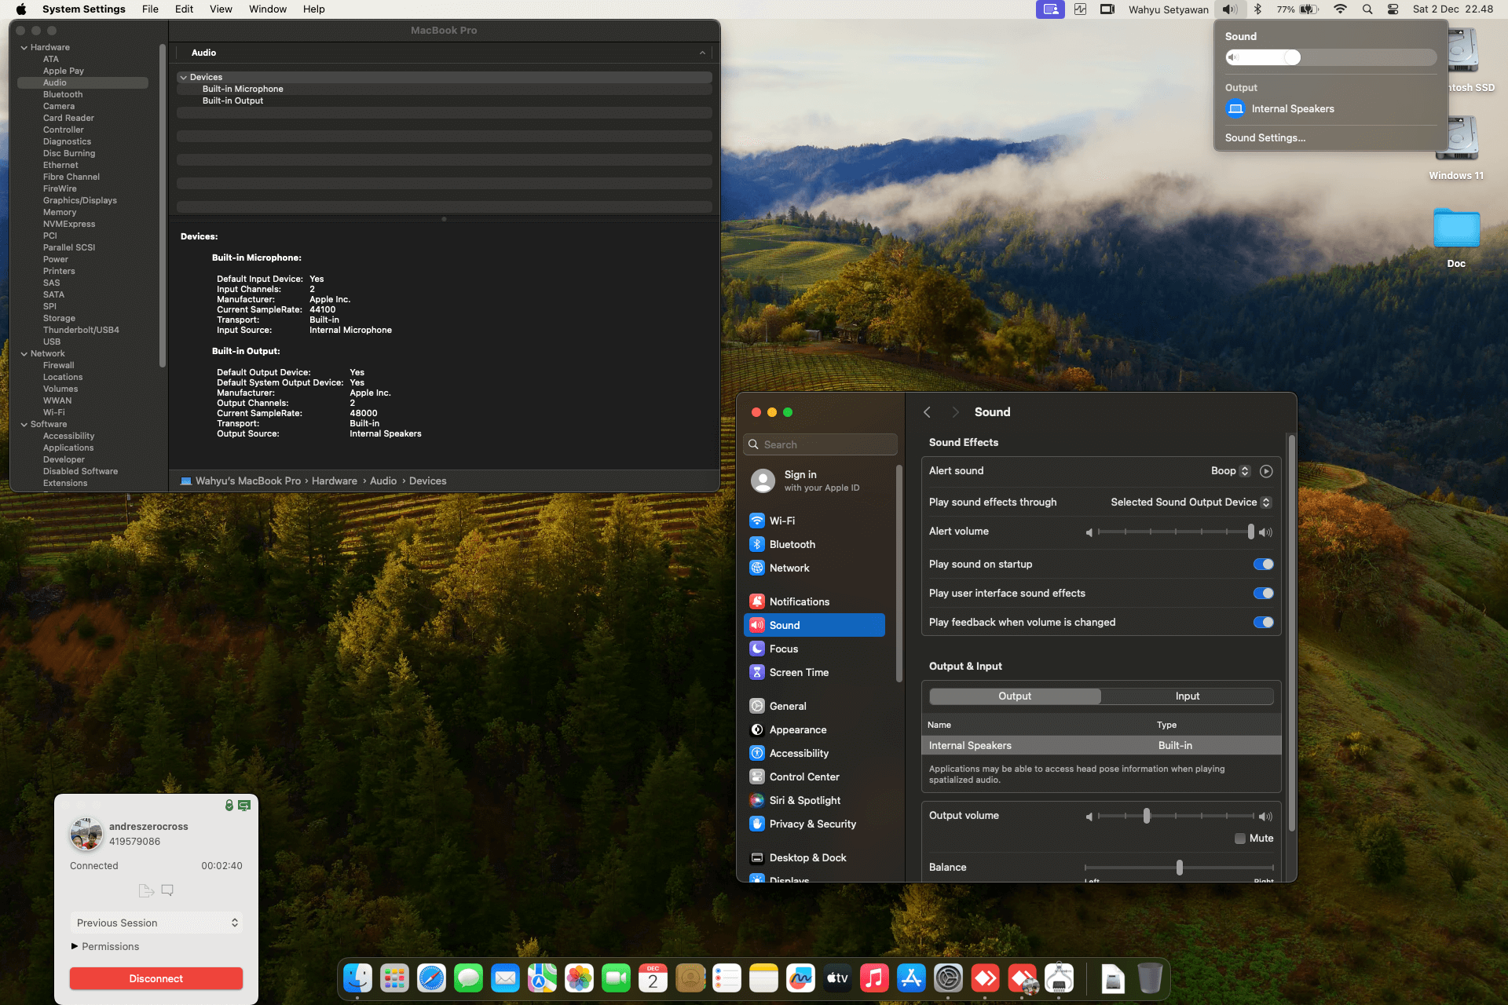This screenshot has height=1005, width=1508.
Task: Open Sound Settings from the sound popup
Action: pyautogui.click(x=1265, y=137)
